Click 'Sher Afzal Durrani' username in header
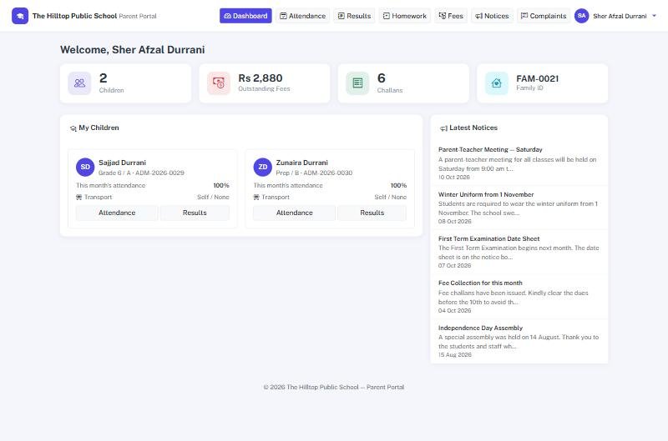Image resolution: width=668 pixels, height=441 pixels. (x=620, y=16)
